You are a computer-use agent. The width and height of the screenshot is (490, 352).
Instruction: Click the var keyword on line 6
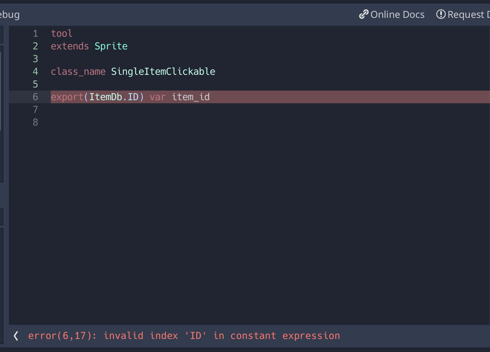tap(157, 97)
